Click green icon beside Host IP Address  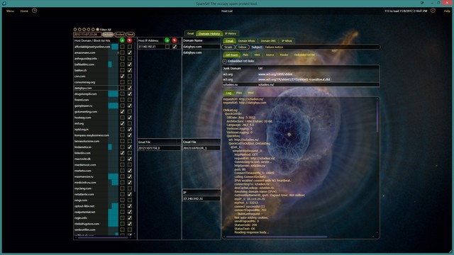(167, 40)
